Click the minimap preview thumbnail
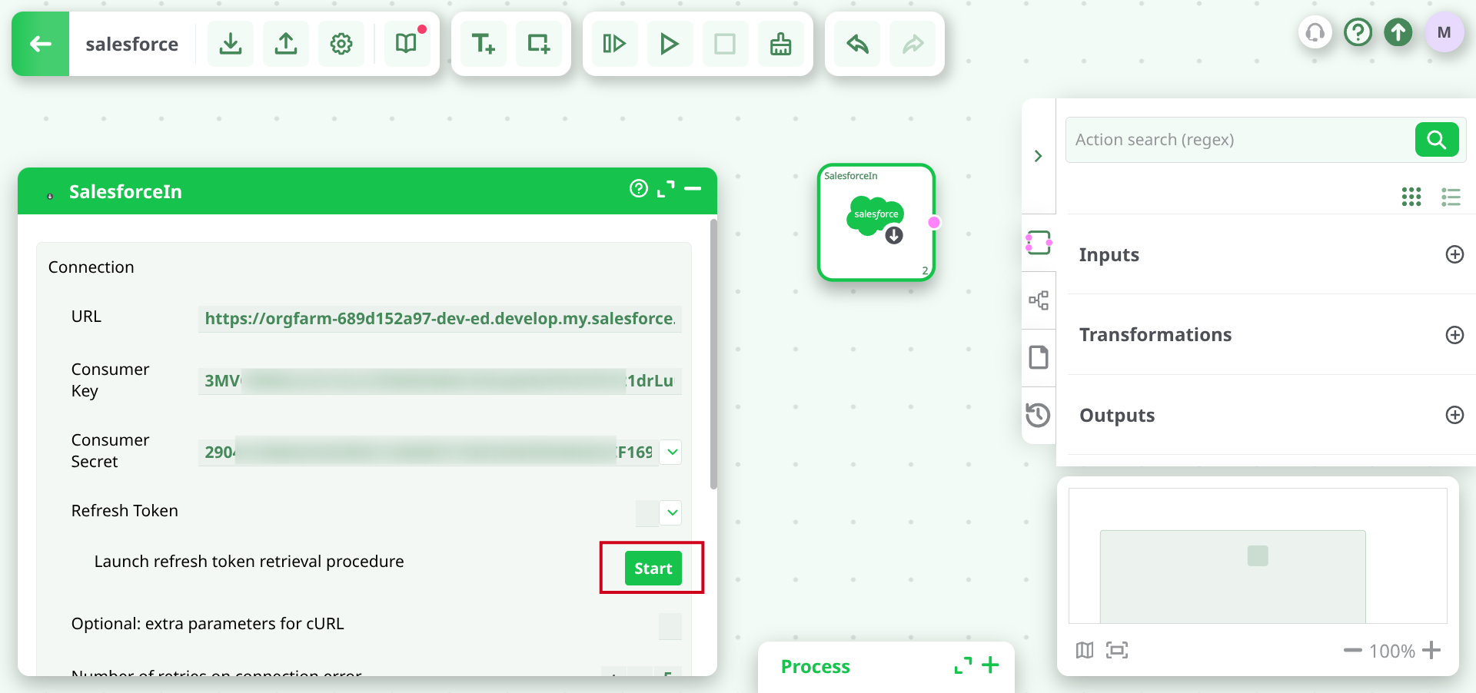Image resolution: width=1476 pixels, height=693 pixels. click(1258, 555)
